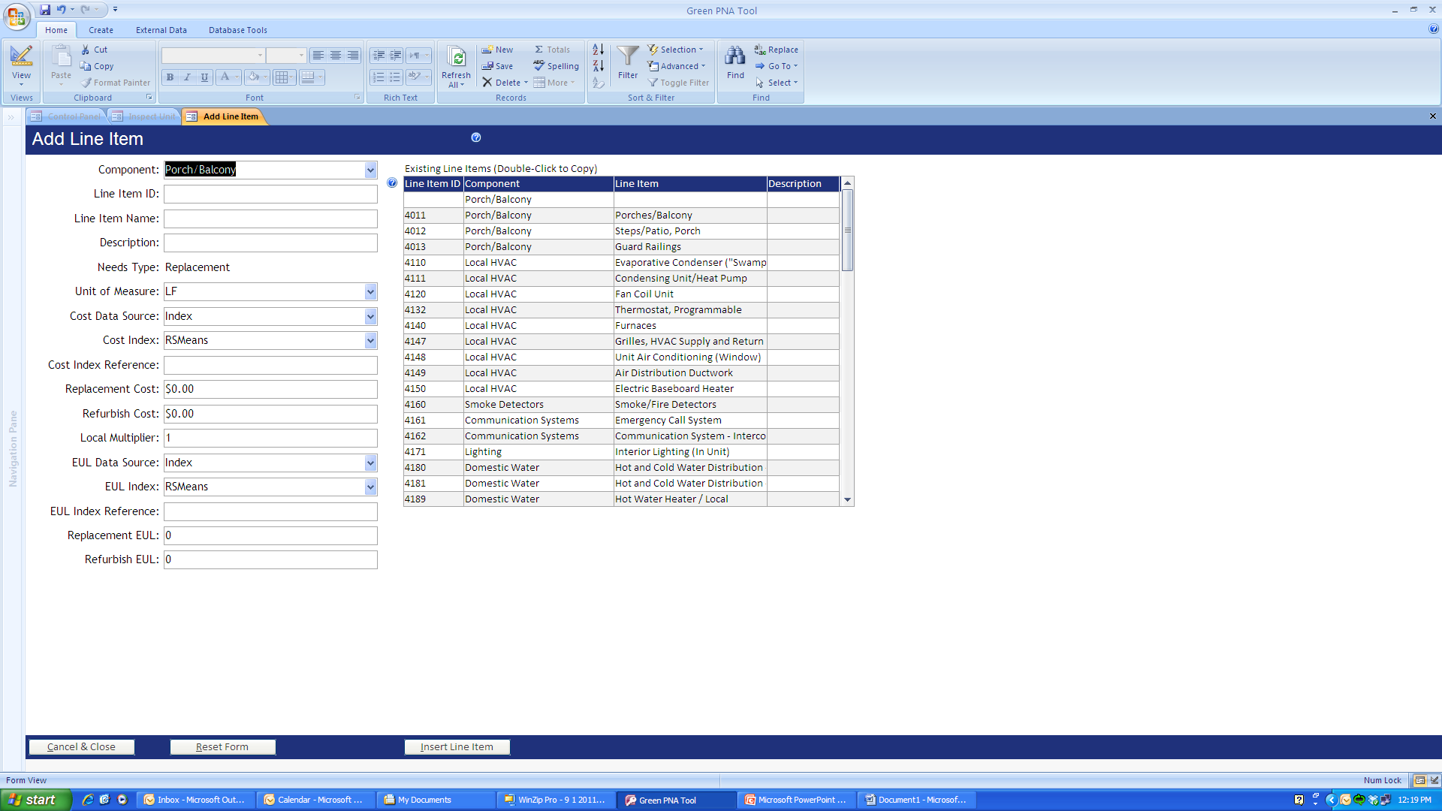Click the line items list scrollbar thumb
This screenshot has height=811, width=1442.
coord(847,229)
